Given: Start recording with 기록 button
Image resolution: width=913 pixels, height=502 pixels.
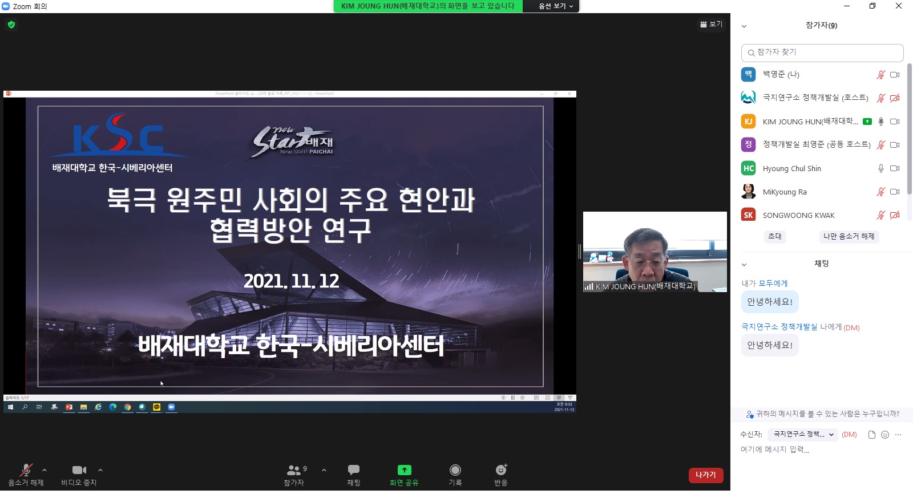Looking at the screenshot, I should click(x=455, y=475).
